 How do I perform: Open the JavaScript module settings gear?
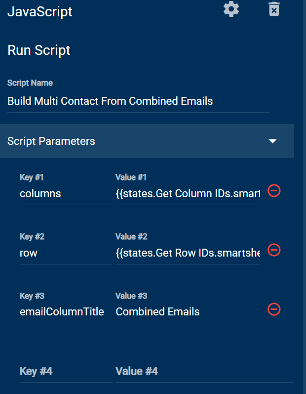(x=231, y=9)
